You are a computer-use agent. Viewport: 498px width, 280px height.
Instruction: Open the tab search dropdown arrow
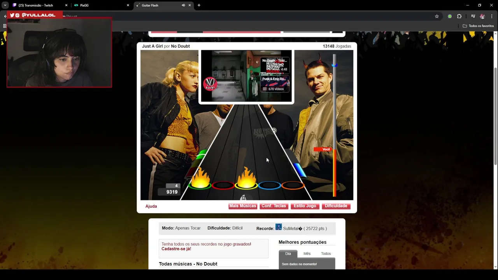pyautogui.click(x=5, y=5)
